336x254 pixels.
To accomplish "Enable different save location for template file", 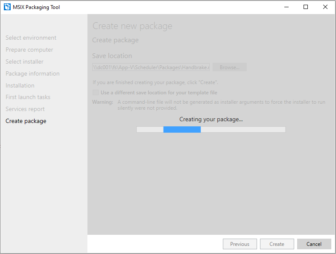I will pyautogui.click(x=96, y=93).
